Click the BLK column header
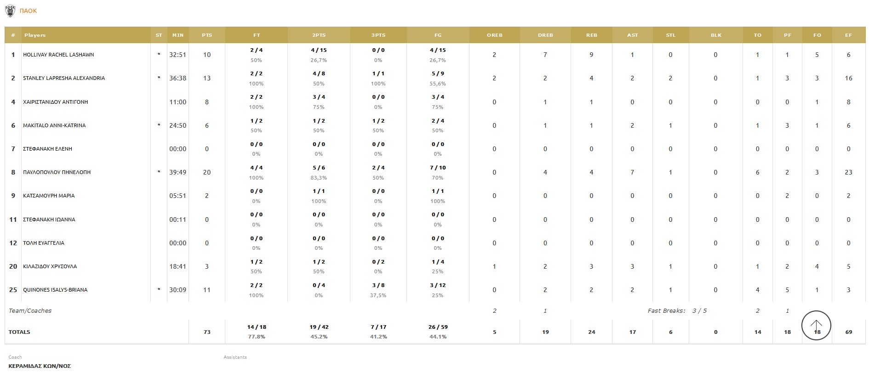 click(x=716, y=35)
